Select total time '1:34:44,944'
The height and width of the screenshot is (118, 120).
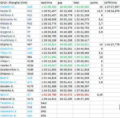(82, 49)
